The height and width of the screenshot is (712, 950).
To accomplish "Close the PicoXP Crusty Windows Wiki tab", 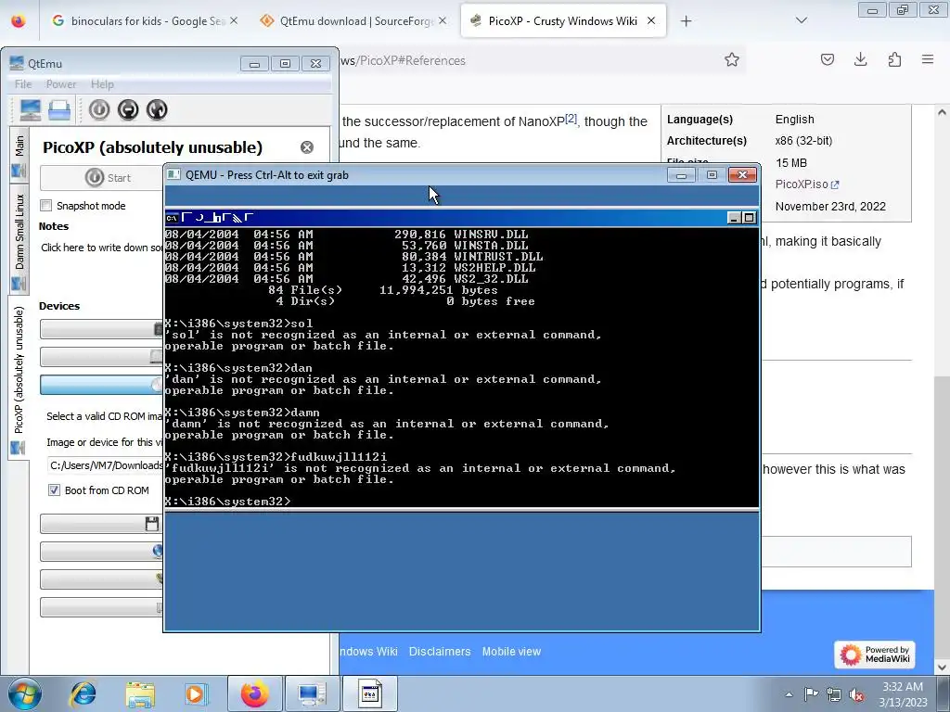I will [651, 21].
